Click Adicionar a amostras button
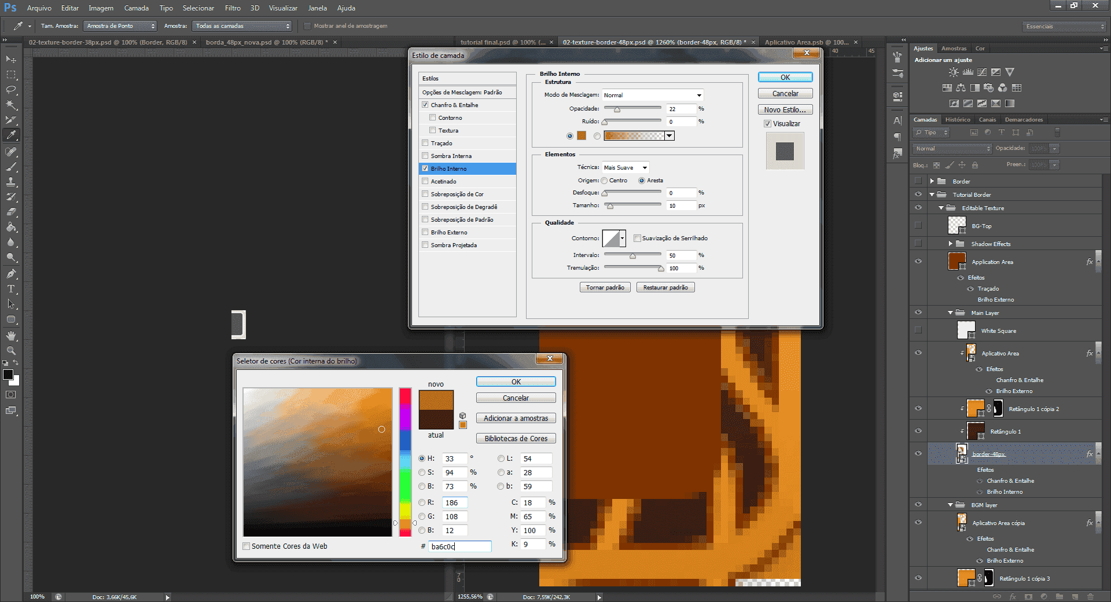This screenshot has width=1111, height=602. 516,419
